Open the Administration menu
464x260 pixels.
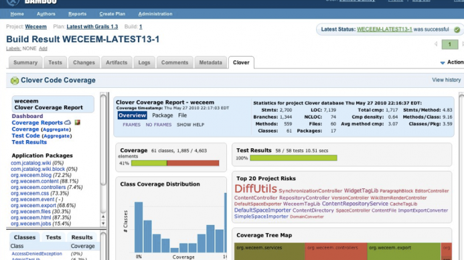pos(155,14)
